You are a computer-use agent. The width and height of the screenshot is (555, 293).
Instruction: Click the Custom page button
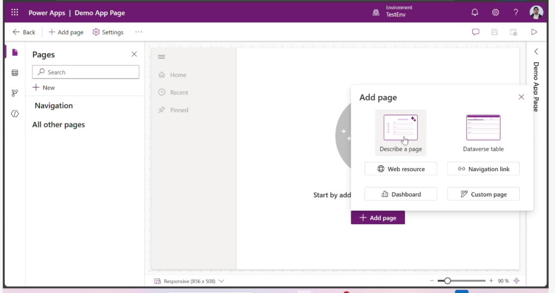(483, 194)
